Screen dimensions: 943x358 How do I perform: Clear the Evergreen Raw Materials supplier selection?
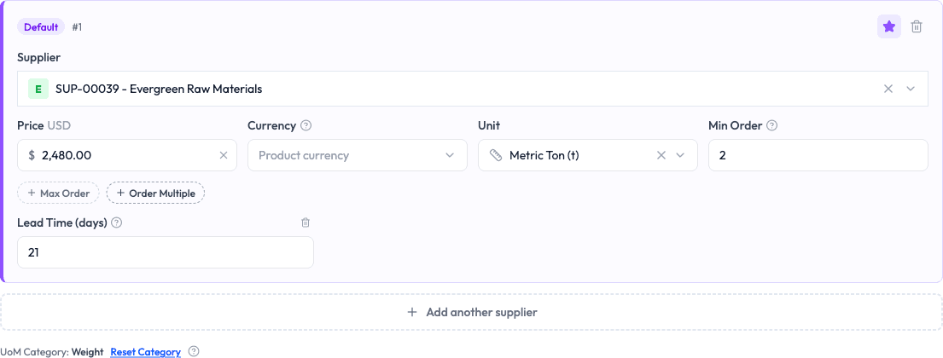click(888, 89)
